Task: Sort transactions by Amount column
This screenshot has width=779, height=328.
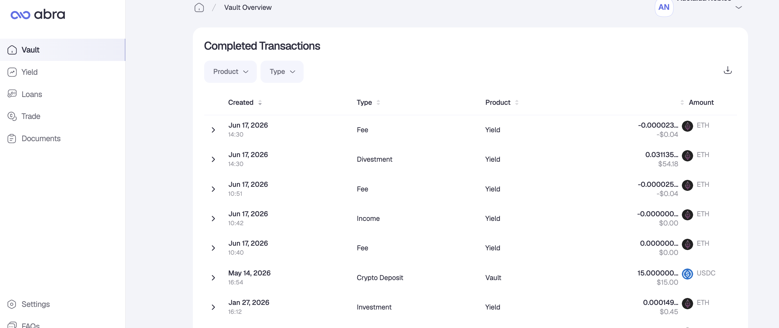Action: [701, 102]
